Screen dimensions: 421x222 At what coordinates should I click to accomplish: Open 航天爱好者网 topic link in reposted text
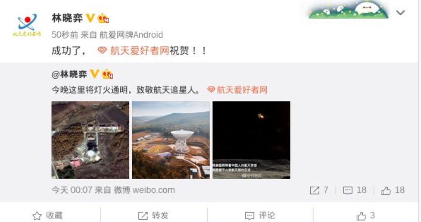242,90
